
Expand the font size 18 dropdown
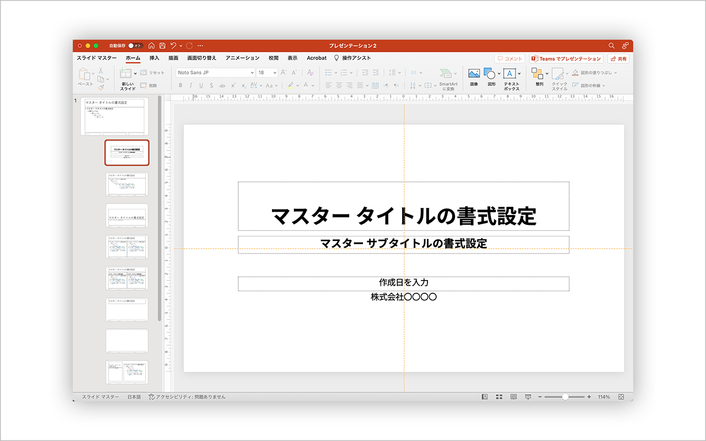click(x=275, y=73)
